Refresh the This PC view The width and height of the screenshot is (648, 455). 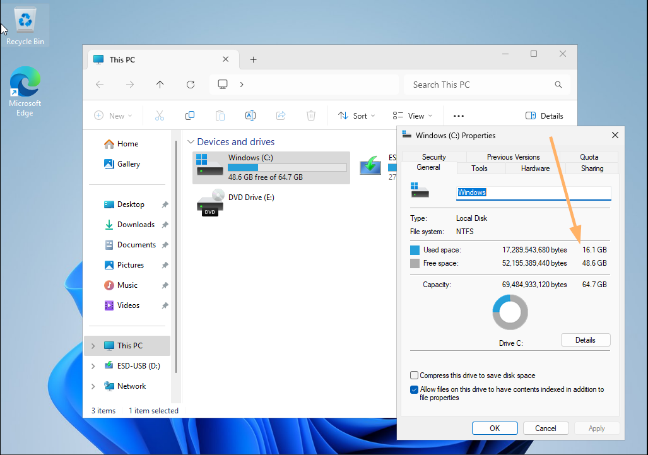[190, 85]
